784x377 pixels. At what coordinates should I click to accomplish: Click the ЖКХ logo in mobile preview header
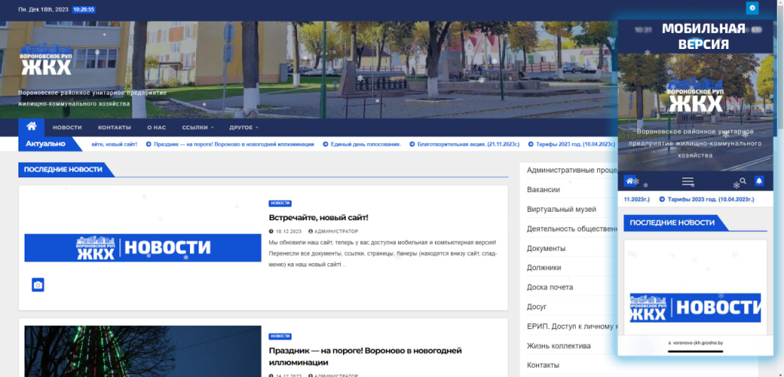(x=695, y=96)
